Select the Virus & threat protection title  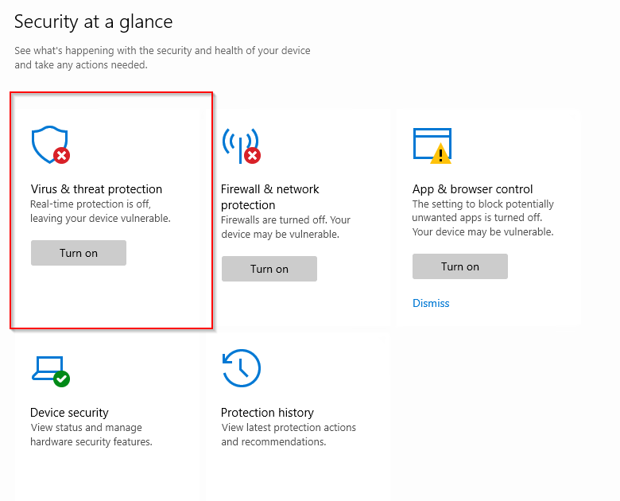(96, 189)
